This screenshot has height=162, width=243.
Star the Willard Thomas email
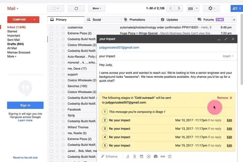click(57, 127)
